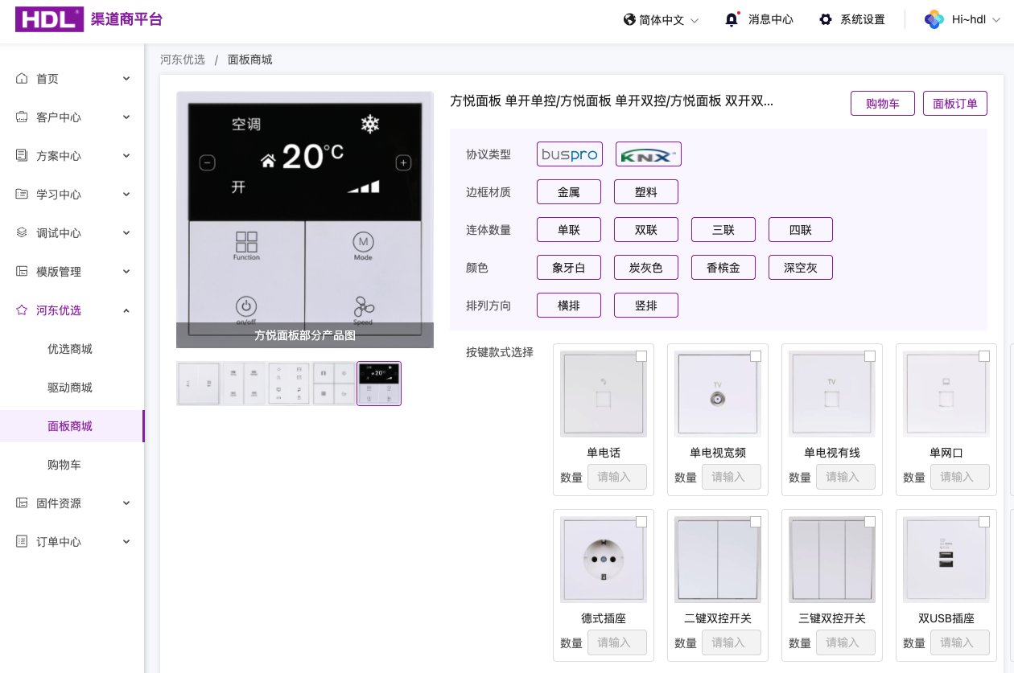Click the HDL logo
The height and width of the screenshot is (673, 1014).
49,19
